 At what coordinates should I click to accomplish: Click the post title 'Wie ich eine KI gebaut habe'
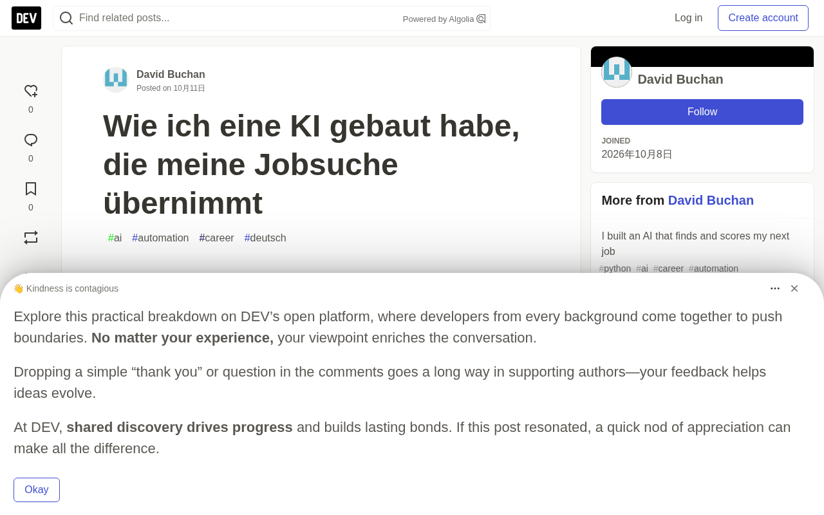[x=312, y=164]
